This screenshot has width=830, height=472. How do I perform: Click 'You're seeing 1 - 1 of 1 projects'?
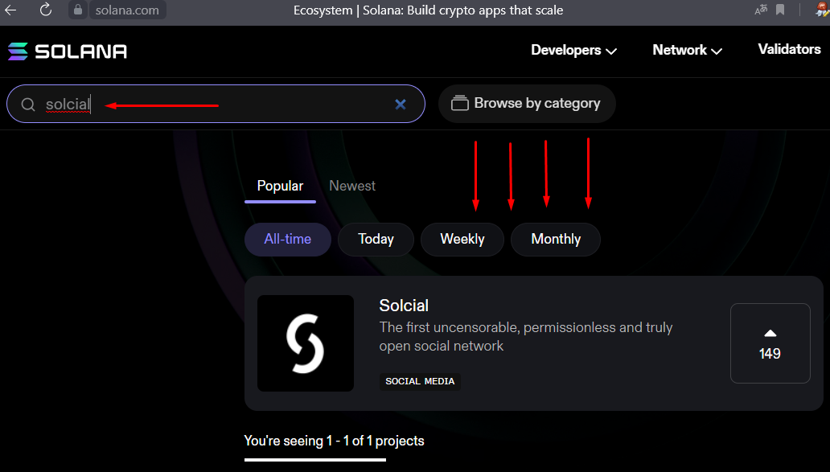pyautogui.click(x=334, y=441)
